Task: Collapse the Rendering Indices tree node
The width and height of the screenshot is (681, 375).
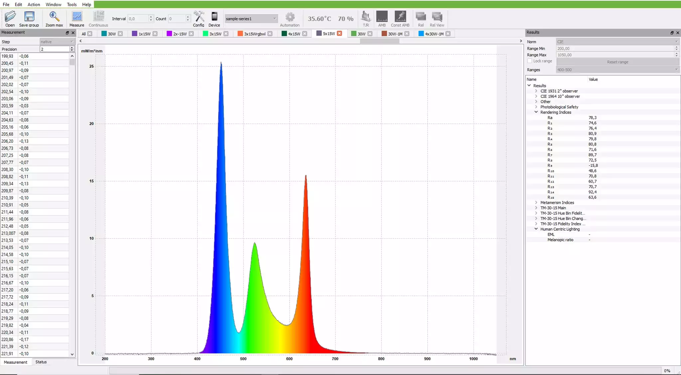Action: pos(536,112)
